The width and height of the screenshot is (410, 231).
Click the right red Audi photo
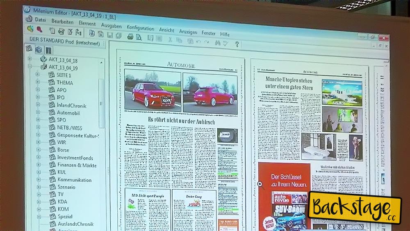[x=210, y=94]
